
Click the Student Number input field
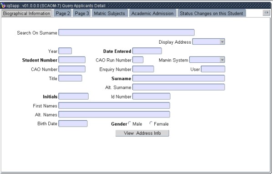tap(72, 60)
